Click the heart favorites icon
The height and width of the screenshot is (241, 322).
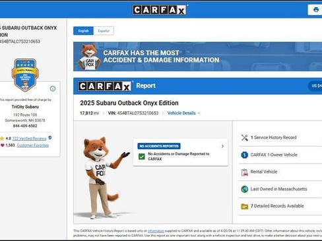coord(3,146)
